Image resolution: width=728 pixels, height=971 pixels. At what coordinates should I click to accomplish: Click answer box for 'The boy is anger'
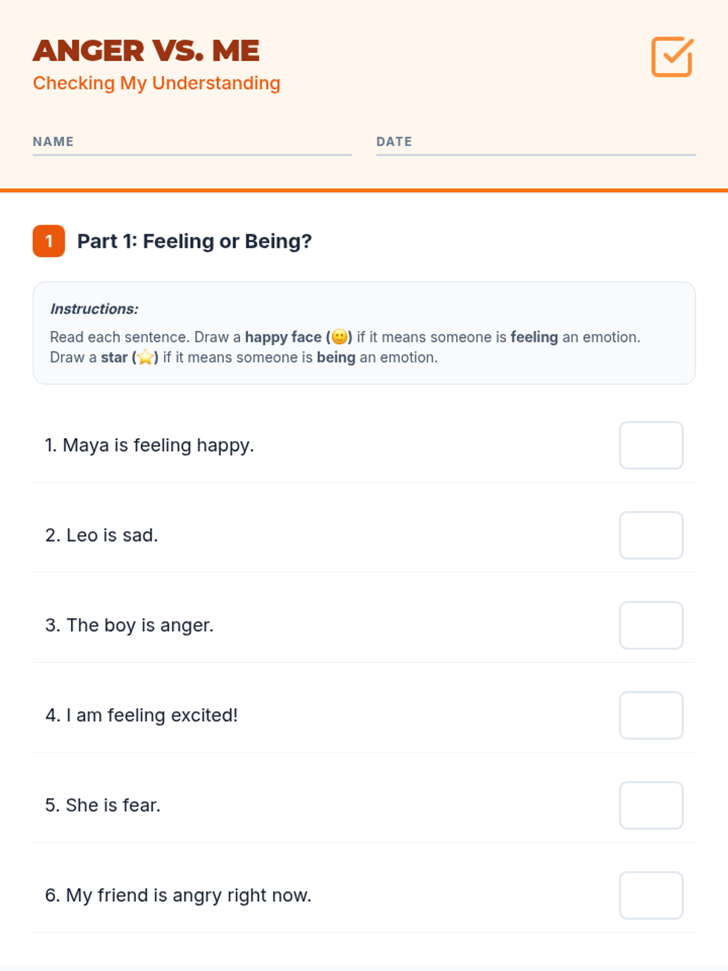(651, 625)
